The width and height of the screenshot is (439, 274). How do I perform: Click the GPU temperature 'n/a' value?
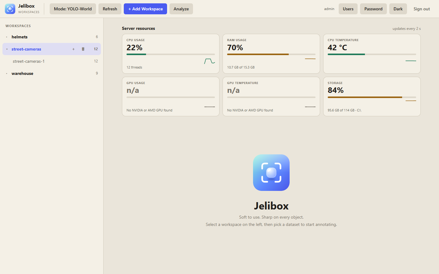point(234,90)
